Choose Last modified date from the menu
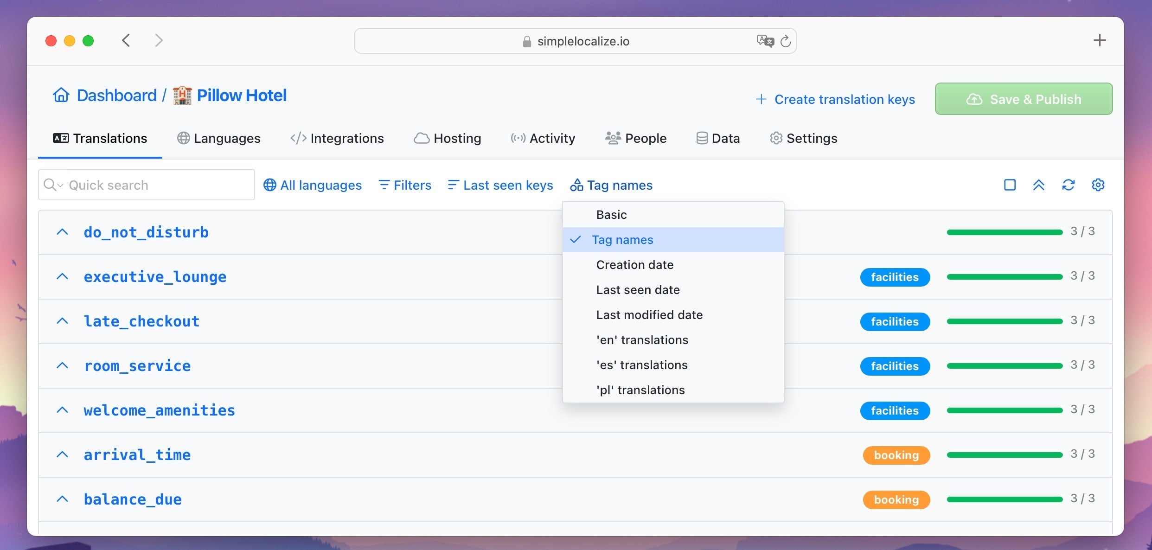The image size is (1152, 550). 673,315
